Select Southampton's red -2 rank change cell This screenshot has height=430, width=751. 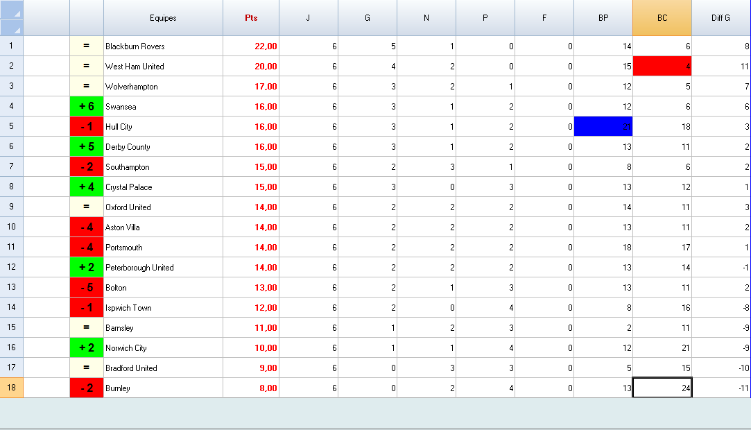pos(87,166)
